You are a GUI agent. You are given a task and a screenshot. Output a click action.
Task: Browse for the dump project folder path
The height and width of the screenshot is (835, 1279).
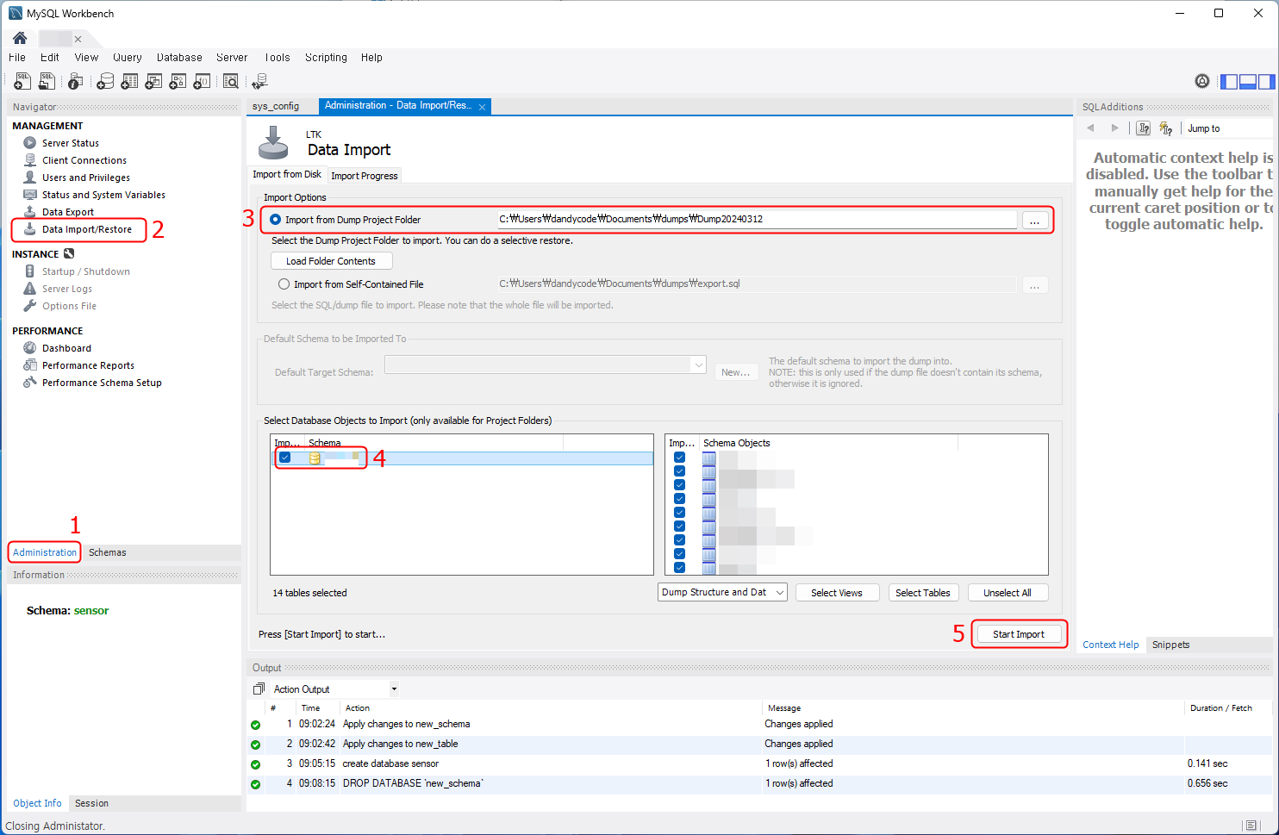(1035, 220)
